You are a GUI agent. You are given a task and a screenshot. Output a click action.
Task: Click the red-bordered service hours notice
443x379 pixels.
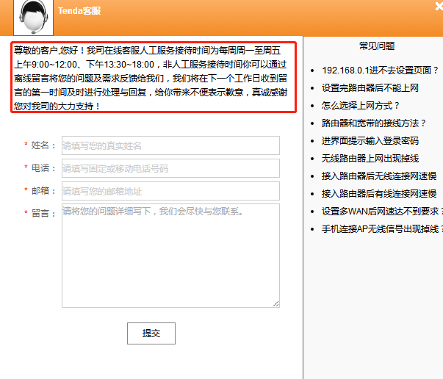click(x=154, y=77)
